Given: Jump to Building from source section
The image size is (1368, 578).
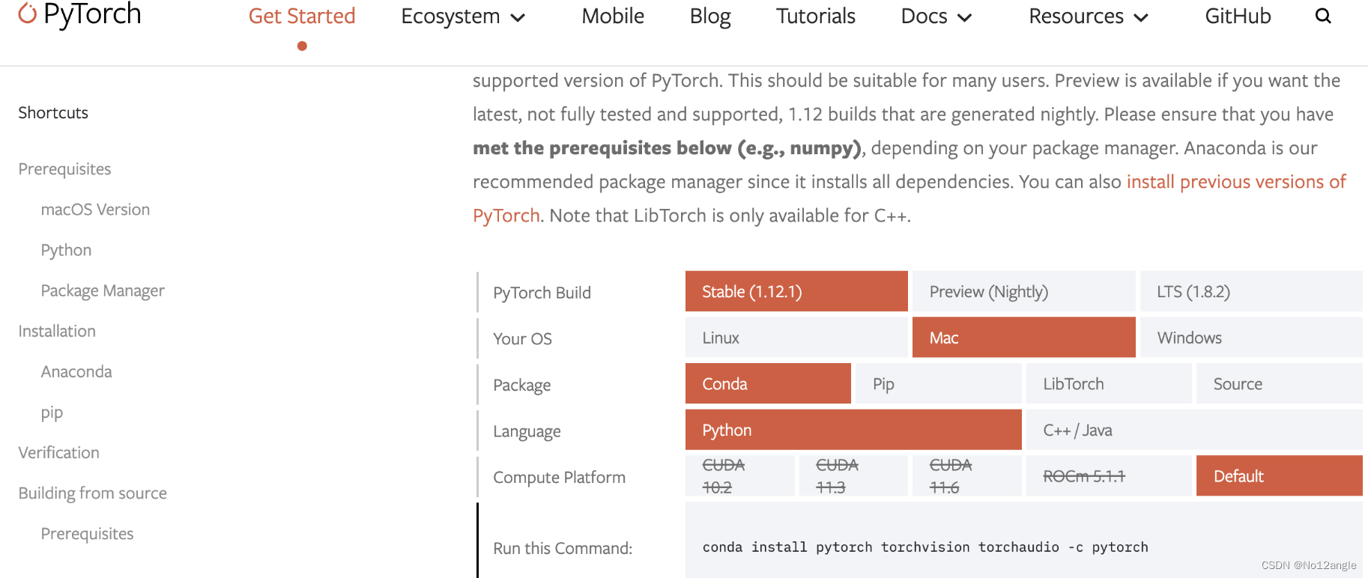Looking at the screenshot, I should [92, 493].
